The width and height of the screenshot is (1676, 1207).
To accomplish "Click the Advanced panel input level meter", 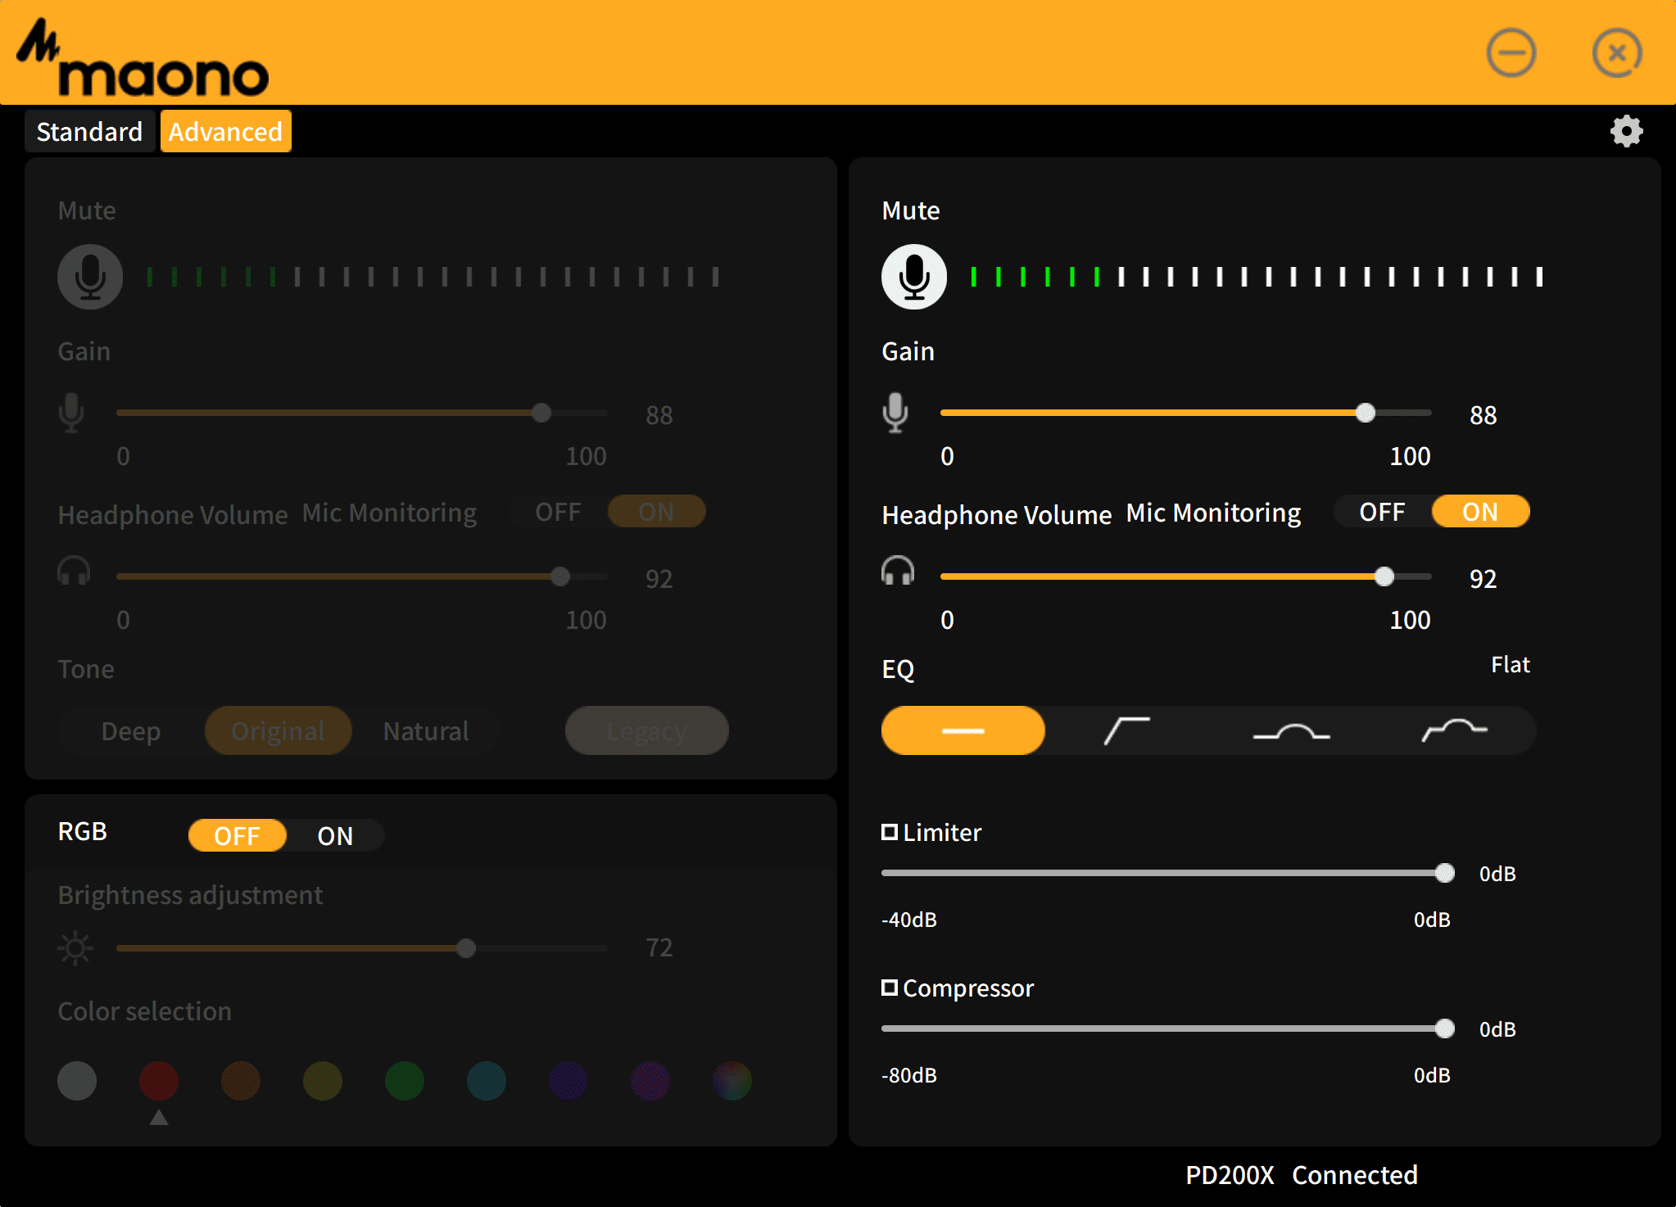I will (x=1257, y=277).
